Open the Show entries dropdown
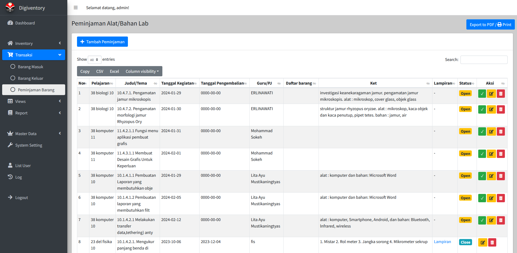 point(94,60)
